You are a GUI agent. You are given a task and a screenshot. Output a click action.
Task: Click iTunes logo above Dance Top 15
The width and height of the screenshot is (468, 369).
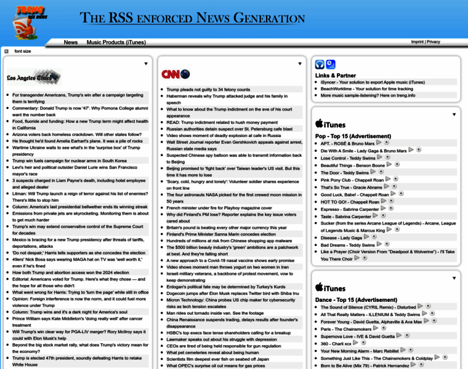point(330,287)
